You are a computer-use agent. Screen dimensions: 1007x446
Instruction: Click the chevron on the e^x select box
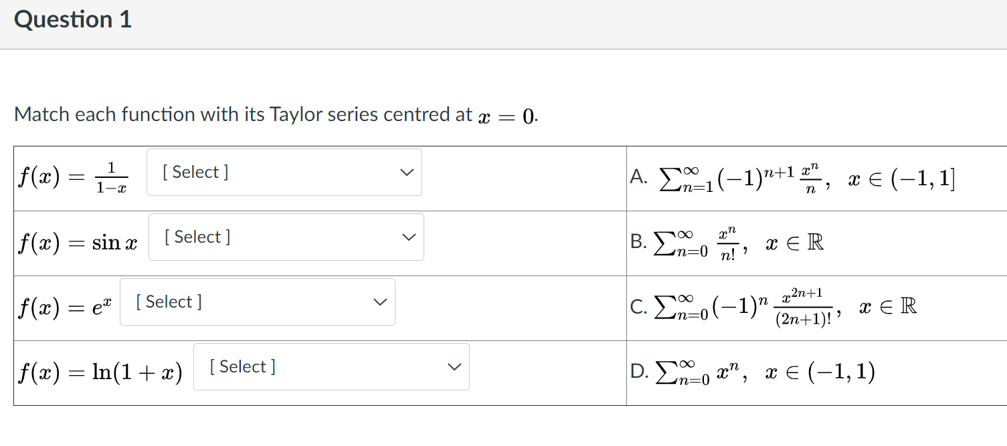tap(379, 302)
